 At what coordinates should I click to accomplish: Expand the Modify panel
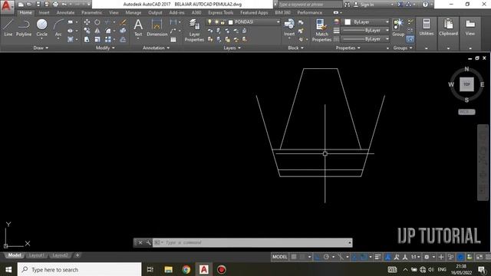(x=105, y=48)
